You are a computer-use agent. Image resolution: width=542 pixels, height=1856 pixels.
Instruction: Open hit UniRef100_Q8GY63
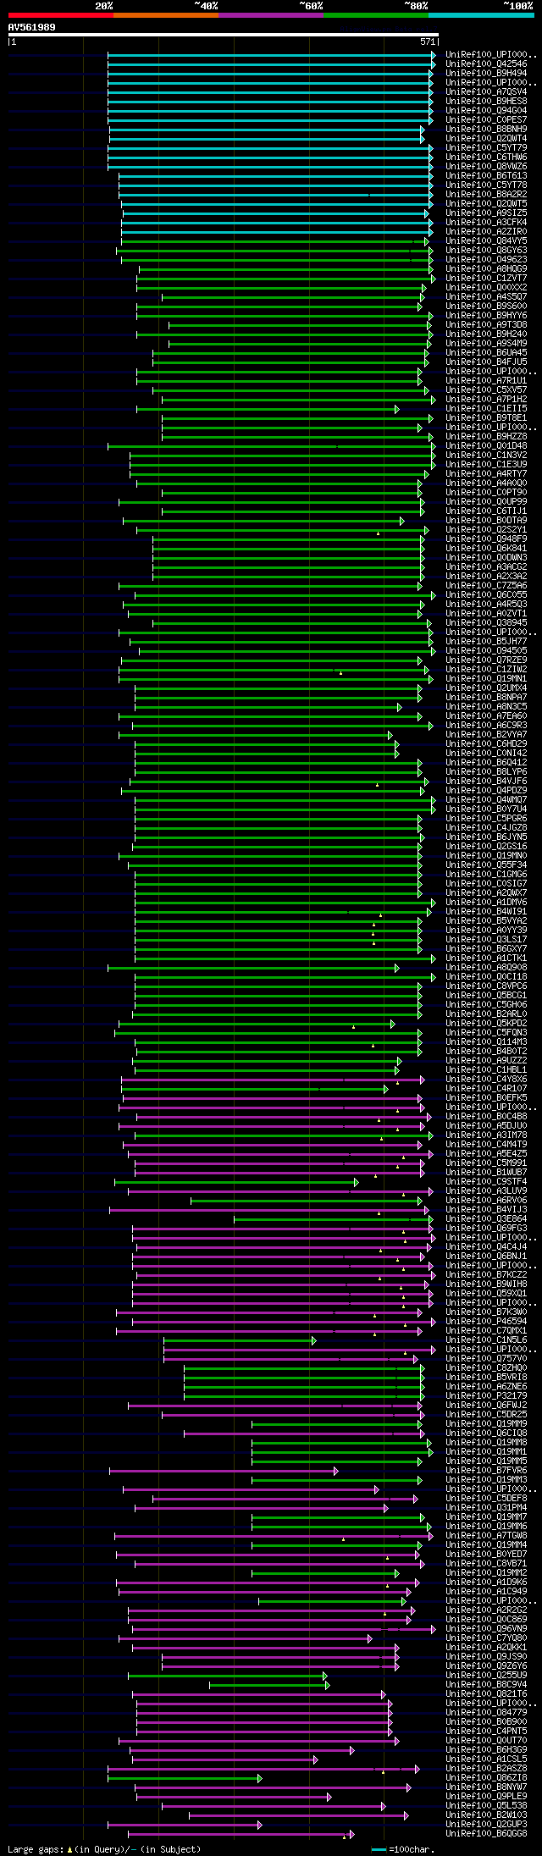click(x=486, y=250)
